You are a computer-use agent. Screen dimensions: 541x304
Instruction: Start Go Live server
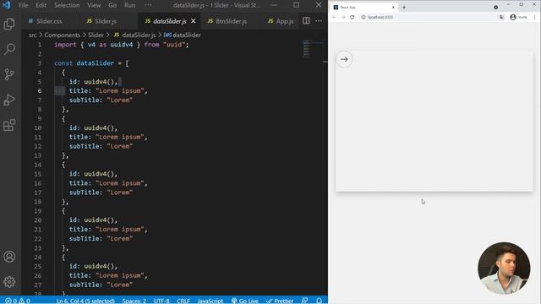(x=244, y=301)
